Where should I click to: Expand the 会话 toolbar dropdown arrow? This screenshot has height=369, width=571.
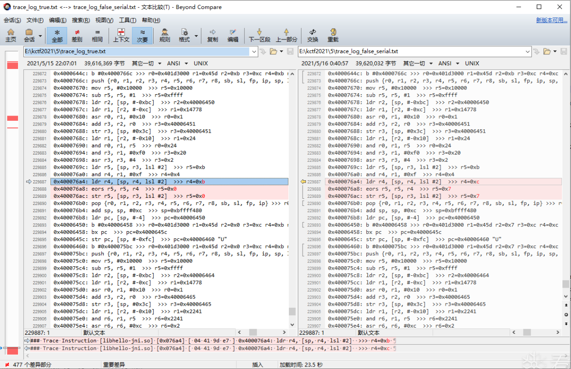[x=40, y=36]
